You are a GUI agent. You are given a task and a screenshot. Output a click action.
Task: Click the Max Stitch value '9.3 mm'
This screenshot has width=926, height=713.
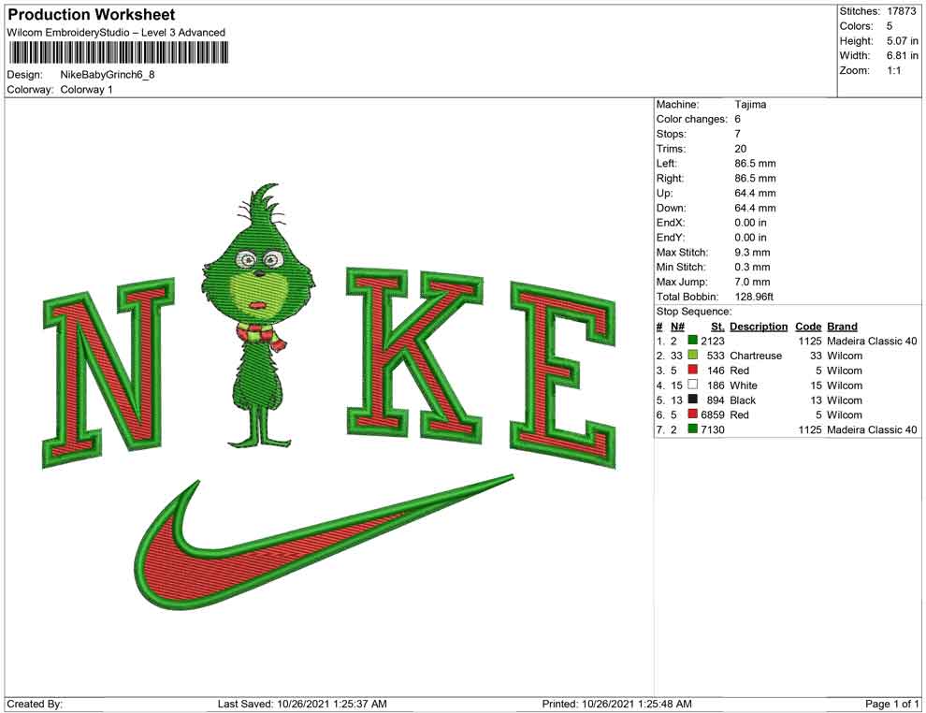point(752,253)
